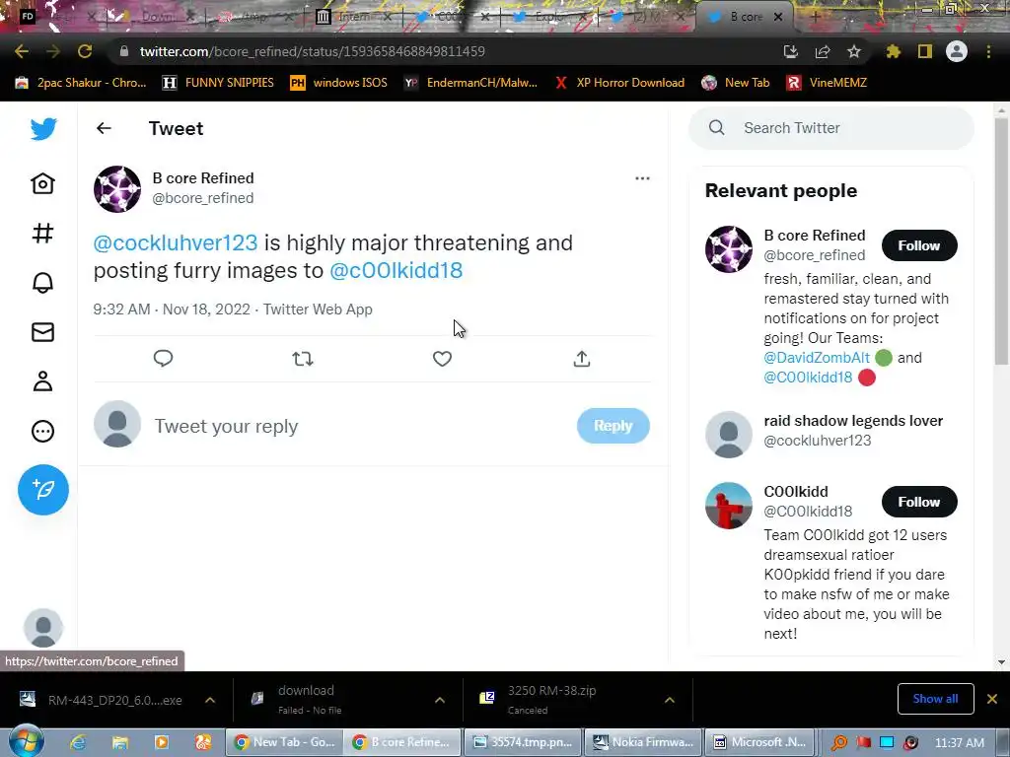The image size is (1010, 757).
Task: Launch Internet Explorer from taskbar
Action: 79,742
